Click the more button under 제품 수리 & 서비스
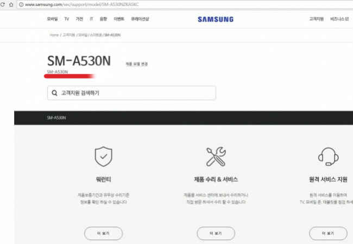This screenshot has width=353, height=244. point(216,234)
